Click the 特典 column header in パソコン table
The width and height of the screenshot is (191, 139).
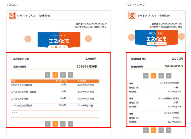(x=13, y=81)
